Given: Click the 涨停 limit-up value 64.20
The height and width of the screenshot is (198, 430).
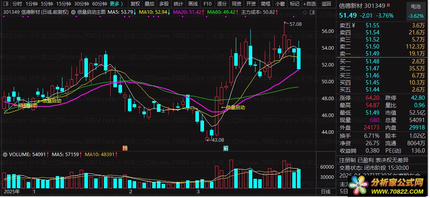Looking at the screenshot, I should tap(372, 98).
